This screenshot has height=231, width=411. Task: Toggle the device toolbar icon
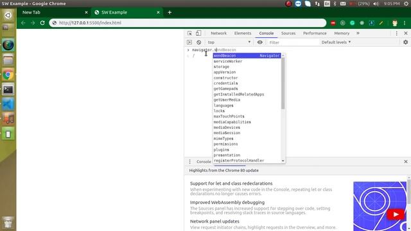(x=198, y=33)
